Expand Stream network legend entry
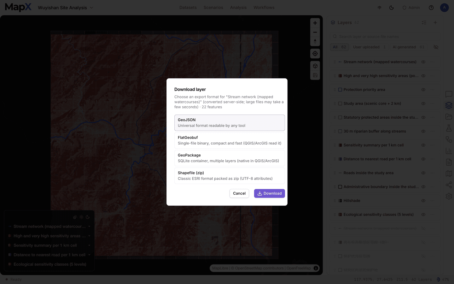 (x=89, y=227)
